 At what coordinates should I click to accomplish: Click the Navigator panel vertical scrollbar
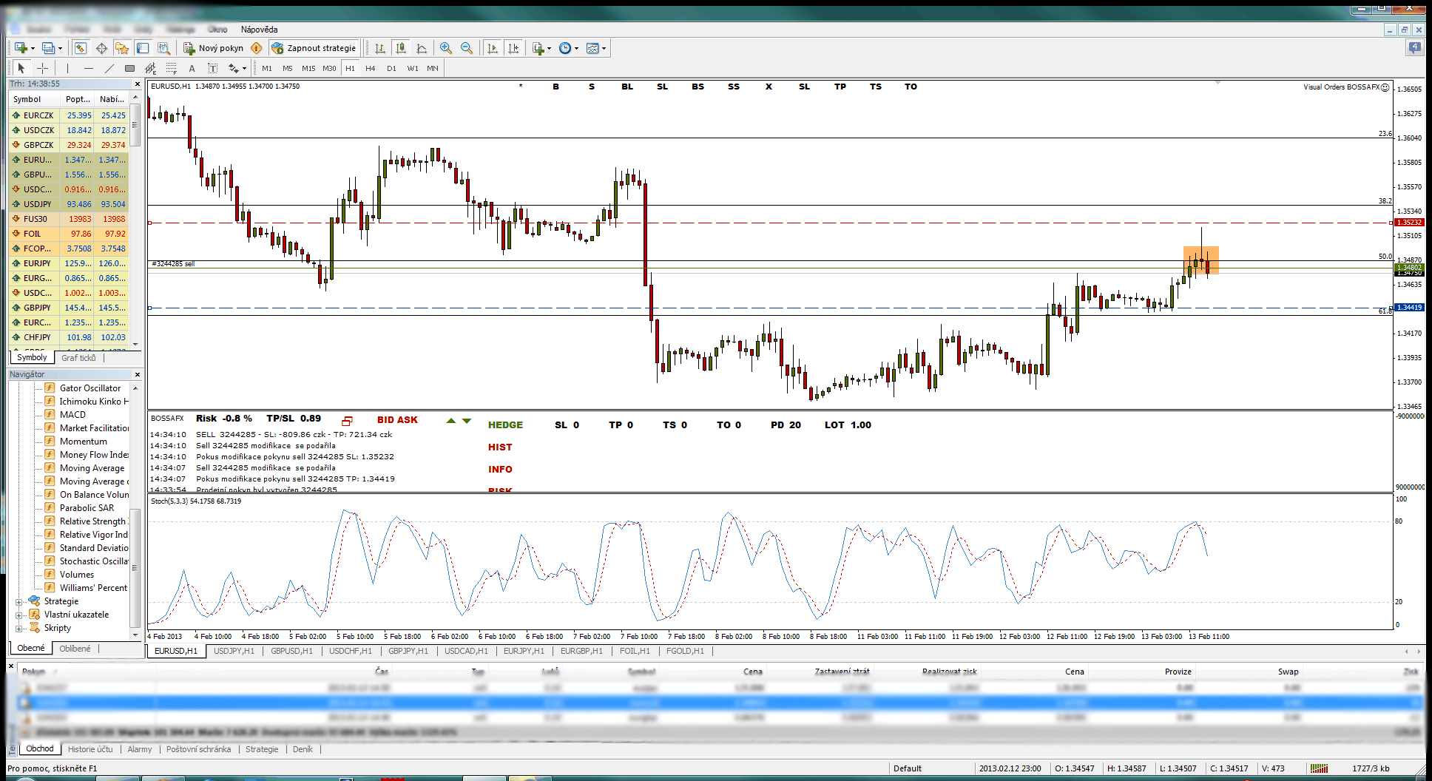pos(135,510)
